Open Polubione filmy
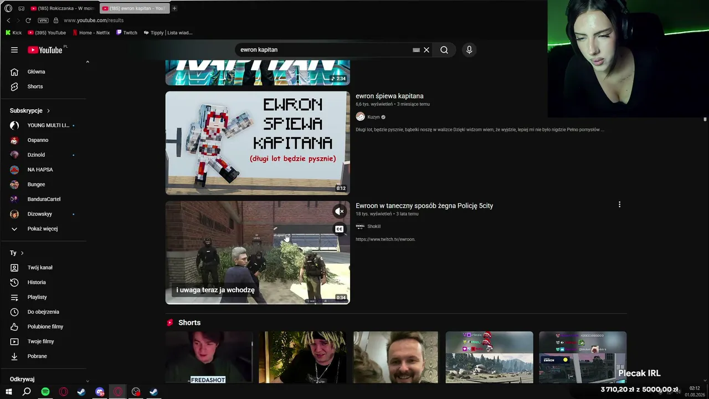 tap(44, 326)
